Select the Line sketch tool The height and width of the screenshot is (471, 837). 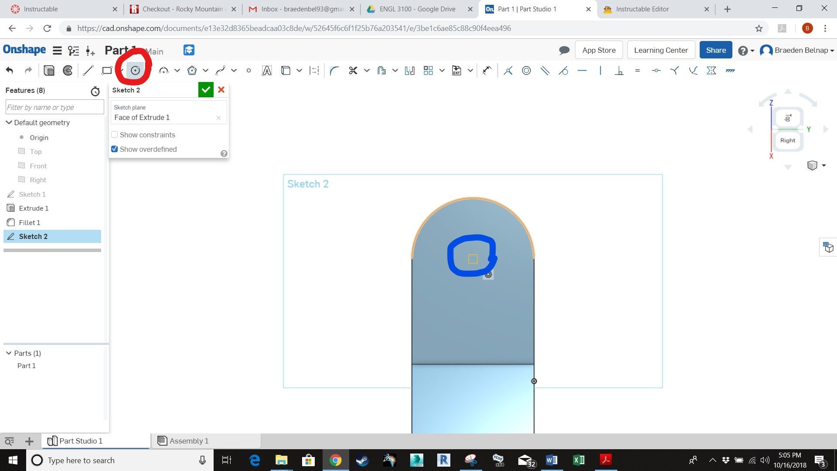point(88,70)
